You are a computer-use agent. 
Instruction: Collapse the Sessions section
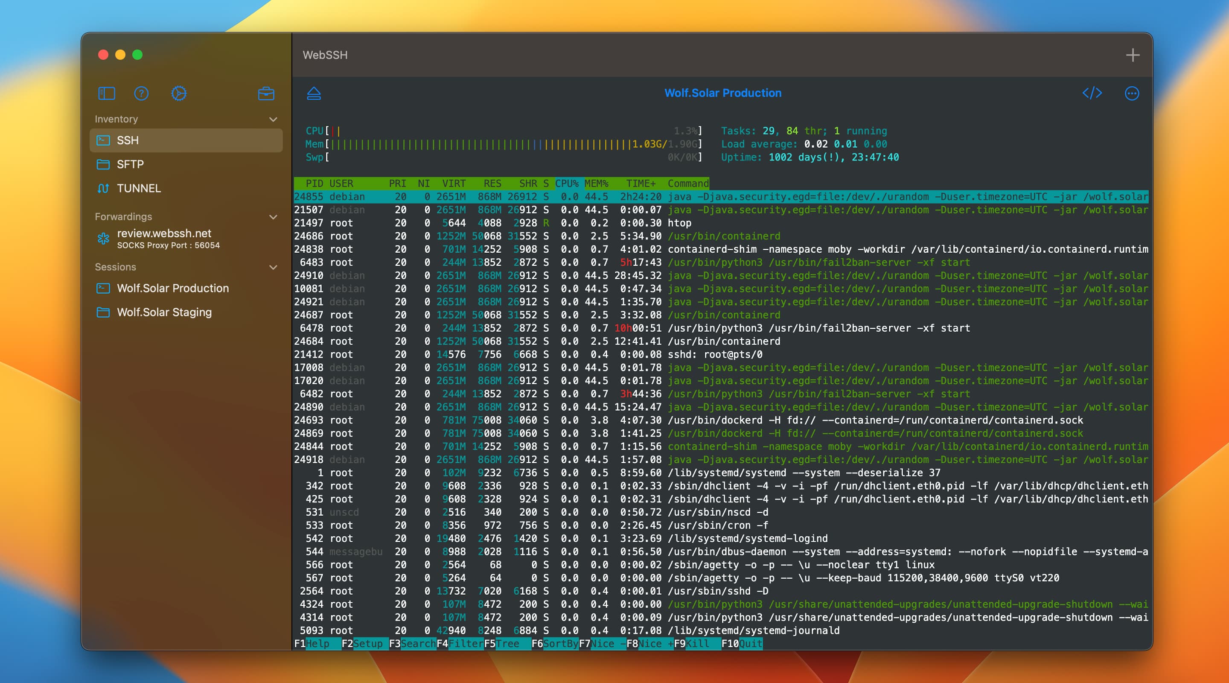coord(274,267)
